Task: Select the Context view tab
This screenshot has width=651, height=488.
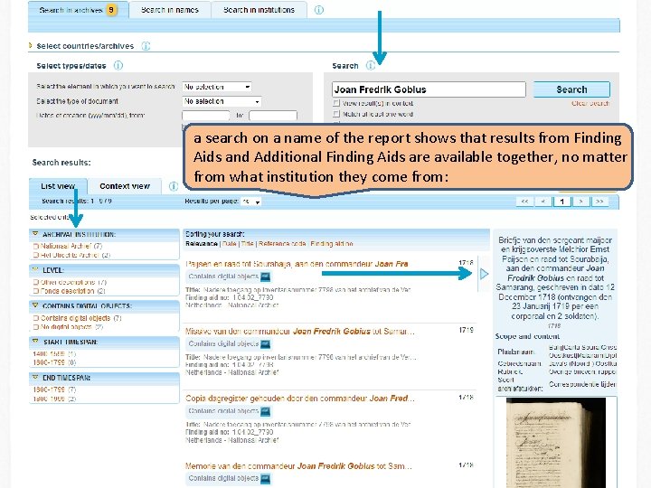Action: (125, 186)
